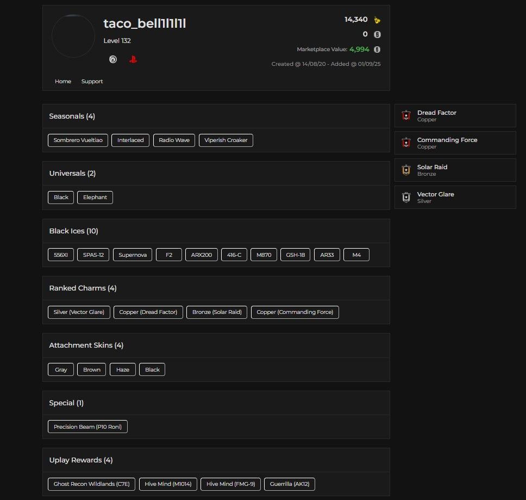Select the Silver (Vector Glare) charm tag
The height and width of the screenshot is (500, 526).
(x=79, y=312)
